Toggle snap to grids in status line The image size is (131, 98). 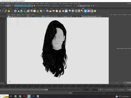point(38,6)
